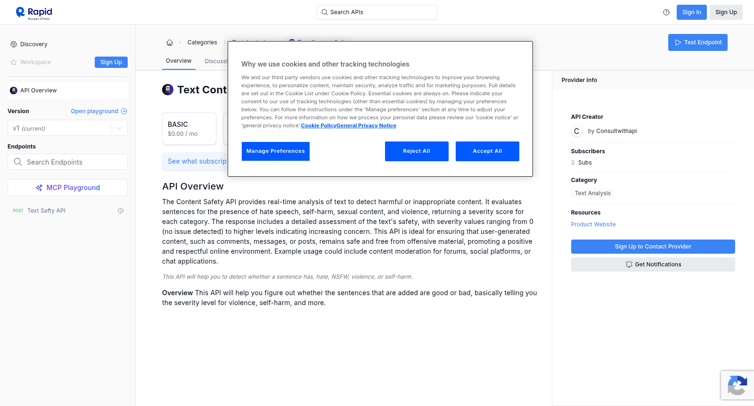The width and height of the screenshot is (754, 406).
Task: Click Reject All cookies button
Action: point(417,151)
